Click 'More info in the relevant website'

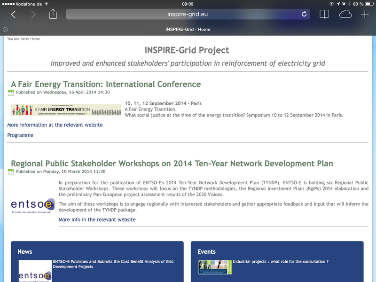pos(97,219)
